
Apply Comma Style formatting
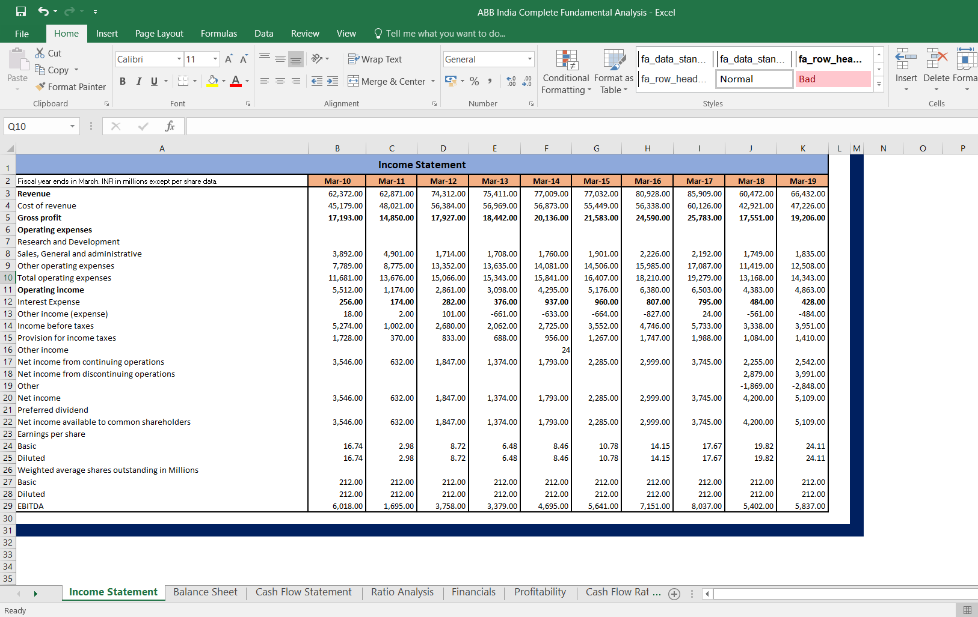tap(490, 81)
